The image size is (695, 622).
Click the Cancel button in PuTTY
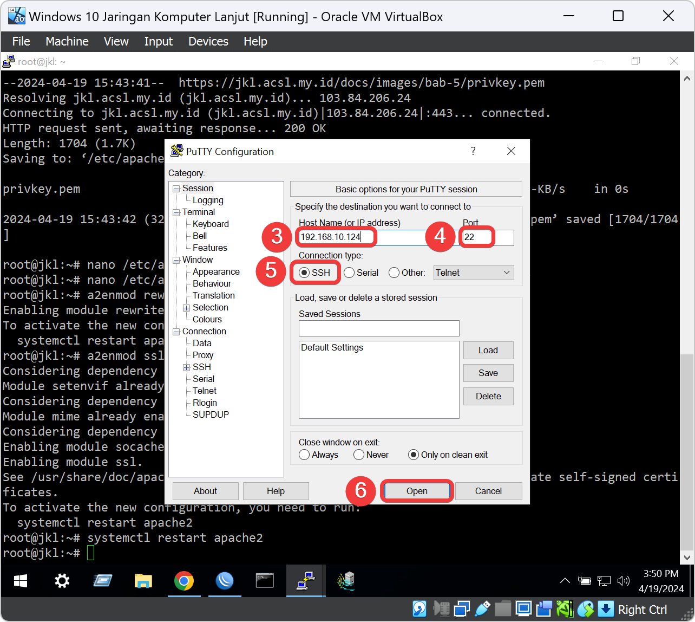(488, 491)
